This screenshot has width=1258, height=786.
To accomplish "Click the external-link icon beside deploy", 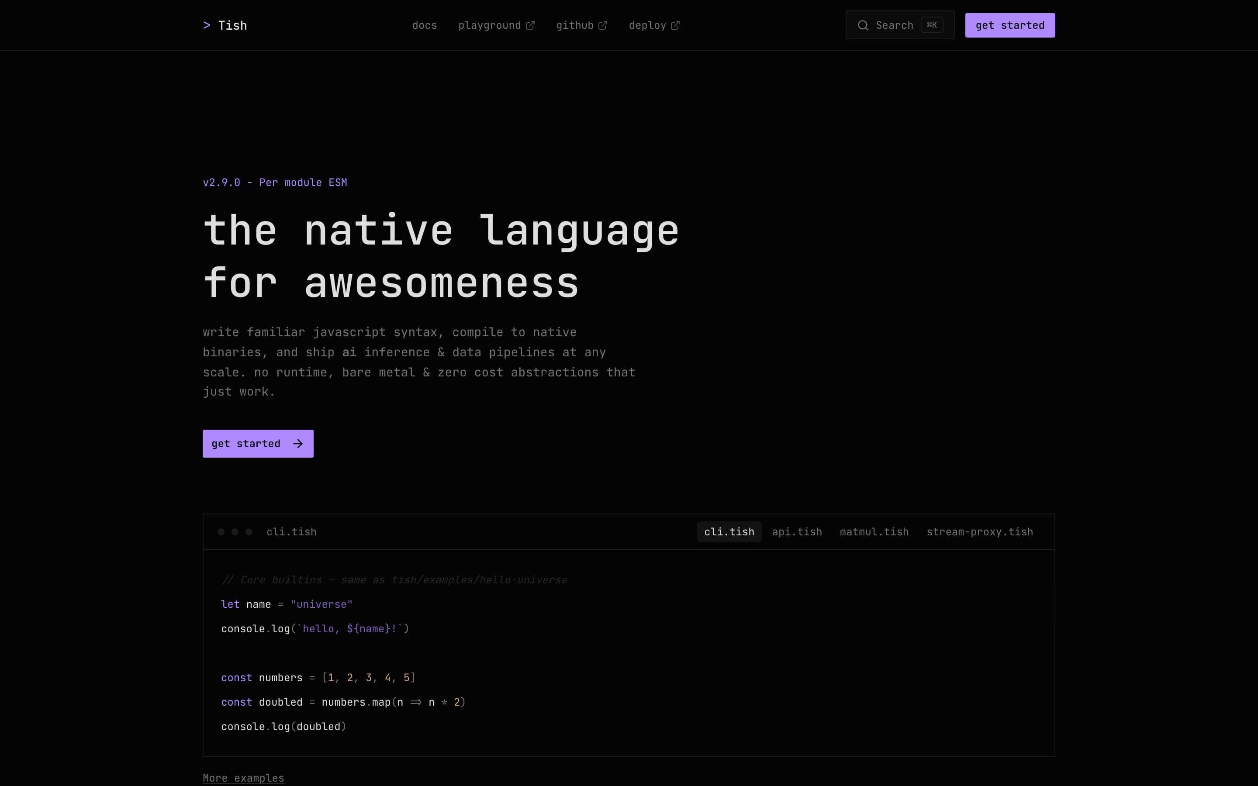I will pyautogui.click(x=675, y=25).
